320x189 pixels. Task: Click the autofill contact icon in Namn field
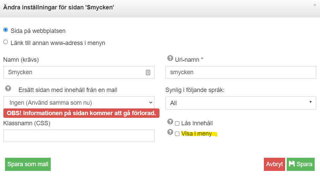coord(148,73)
